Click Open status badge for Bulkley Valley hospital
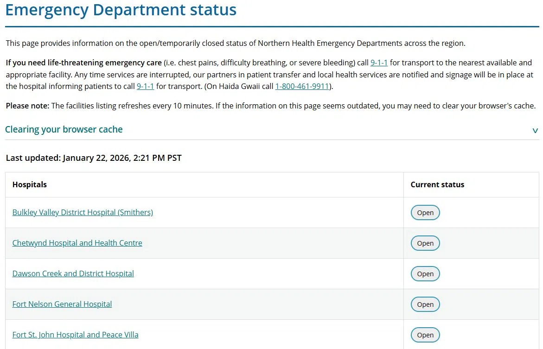Image resolution: width=543 pixels, height=349 pixels. [x=425, y=213]
